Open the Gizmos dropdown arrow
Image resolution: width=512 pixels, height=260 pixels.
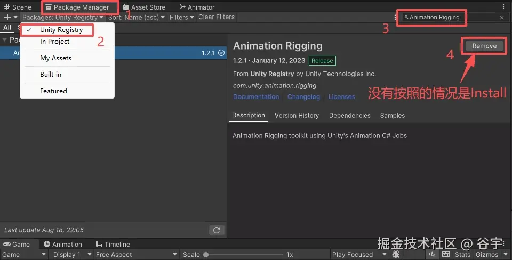[506, 255]
